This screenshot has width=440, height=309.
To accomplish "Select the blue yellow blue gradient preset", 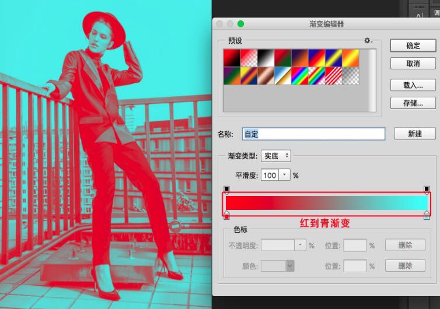I will (333, 58).
